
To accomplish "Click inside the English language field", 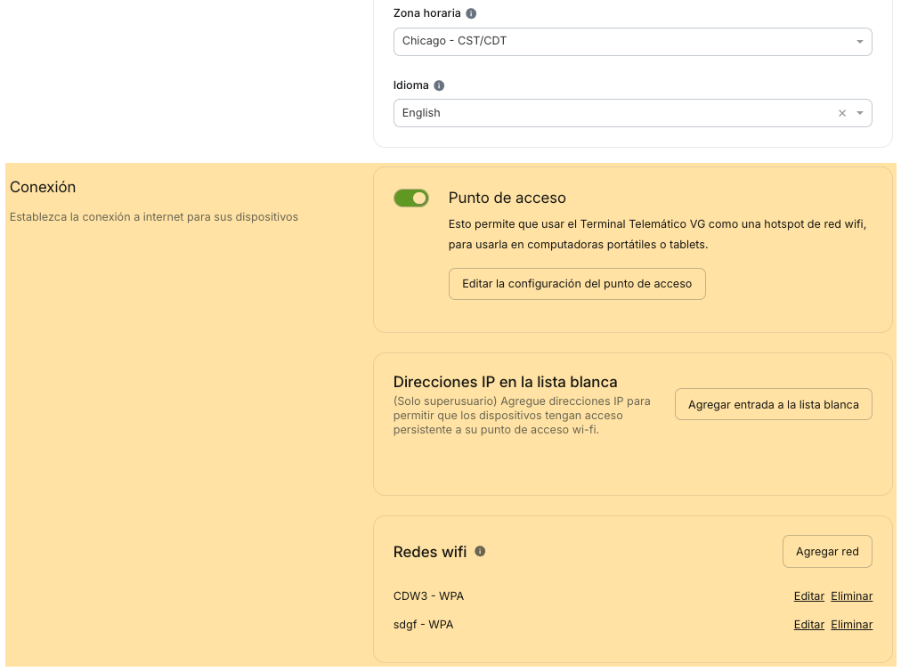I will tap(605, 113).
